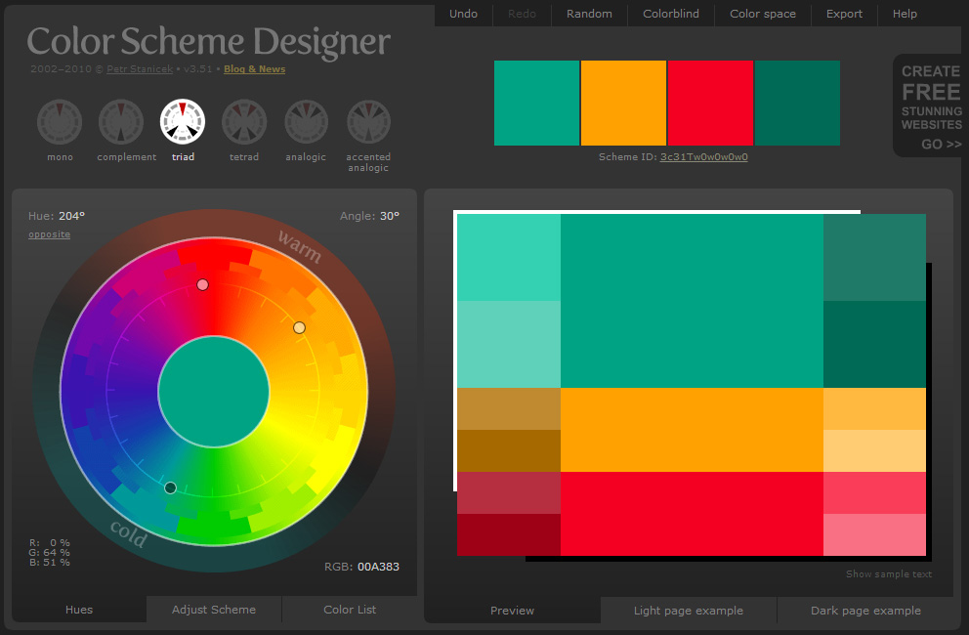This screenshot has height=635, width=969.
Task: Click Undo in the top menu
Action: click(x=463, y=14)
